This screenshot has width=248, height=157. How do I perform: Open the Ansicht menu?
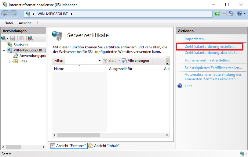point(24,23)
